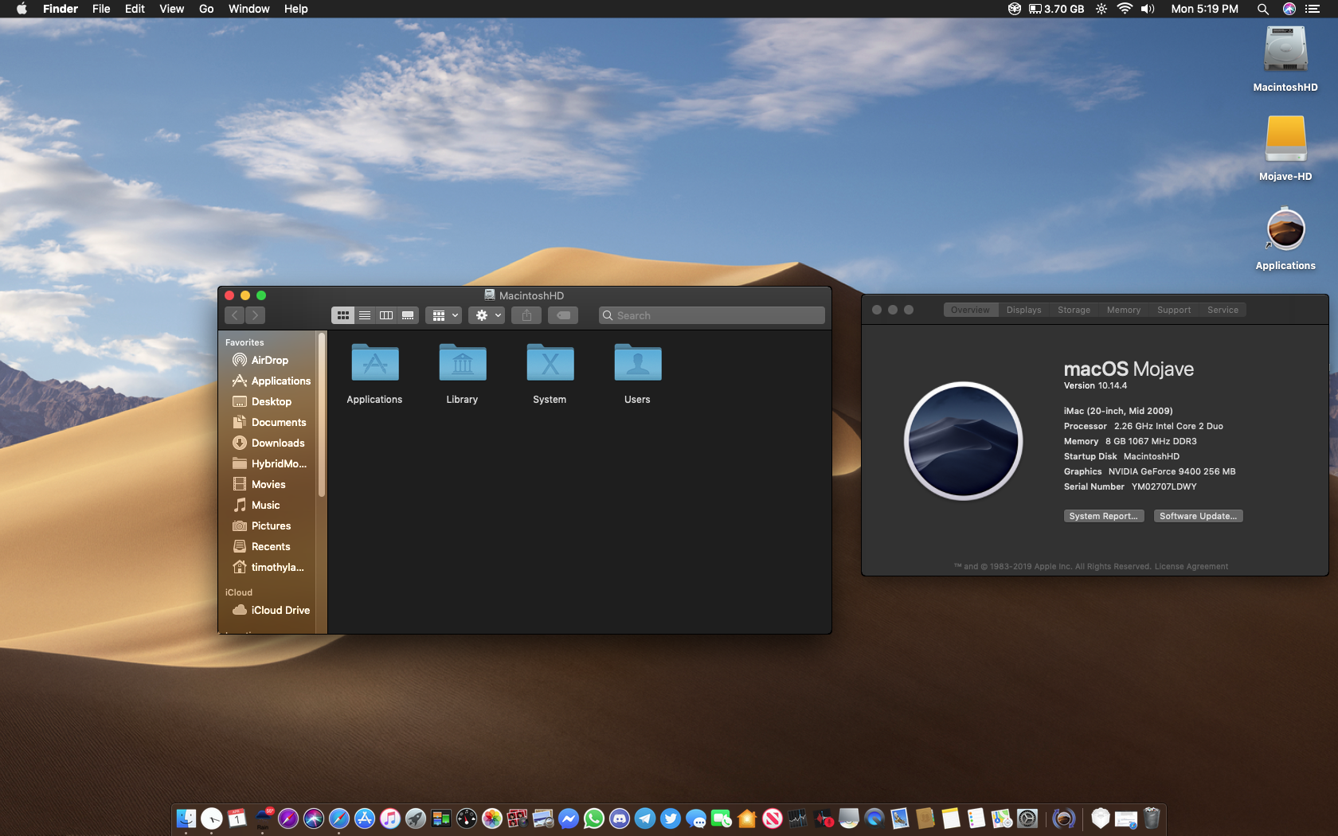Open App Store from the Dock

pyautogui.click(x=365, y=818)
